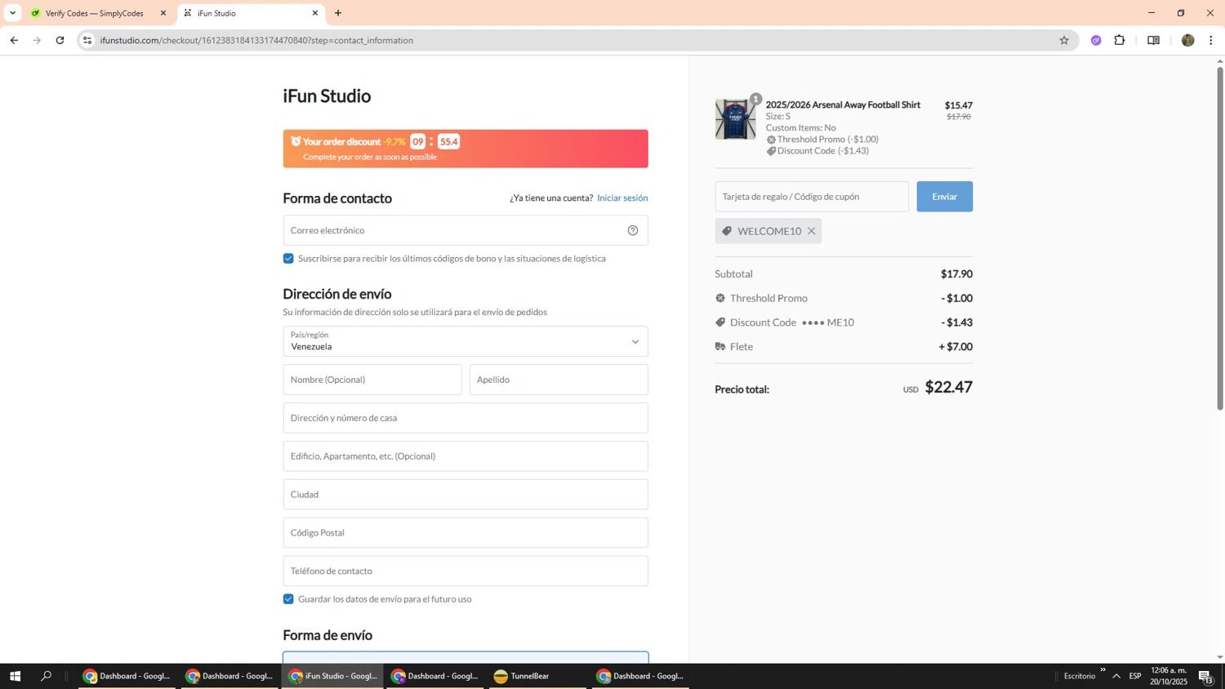Image resolution: width=1225 pixels, height=689 pixels.
Task: Close the iFun Studio tab
Action: (x=315, y=13)
